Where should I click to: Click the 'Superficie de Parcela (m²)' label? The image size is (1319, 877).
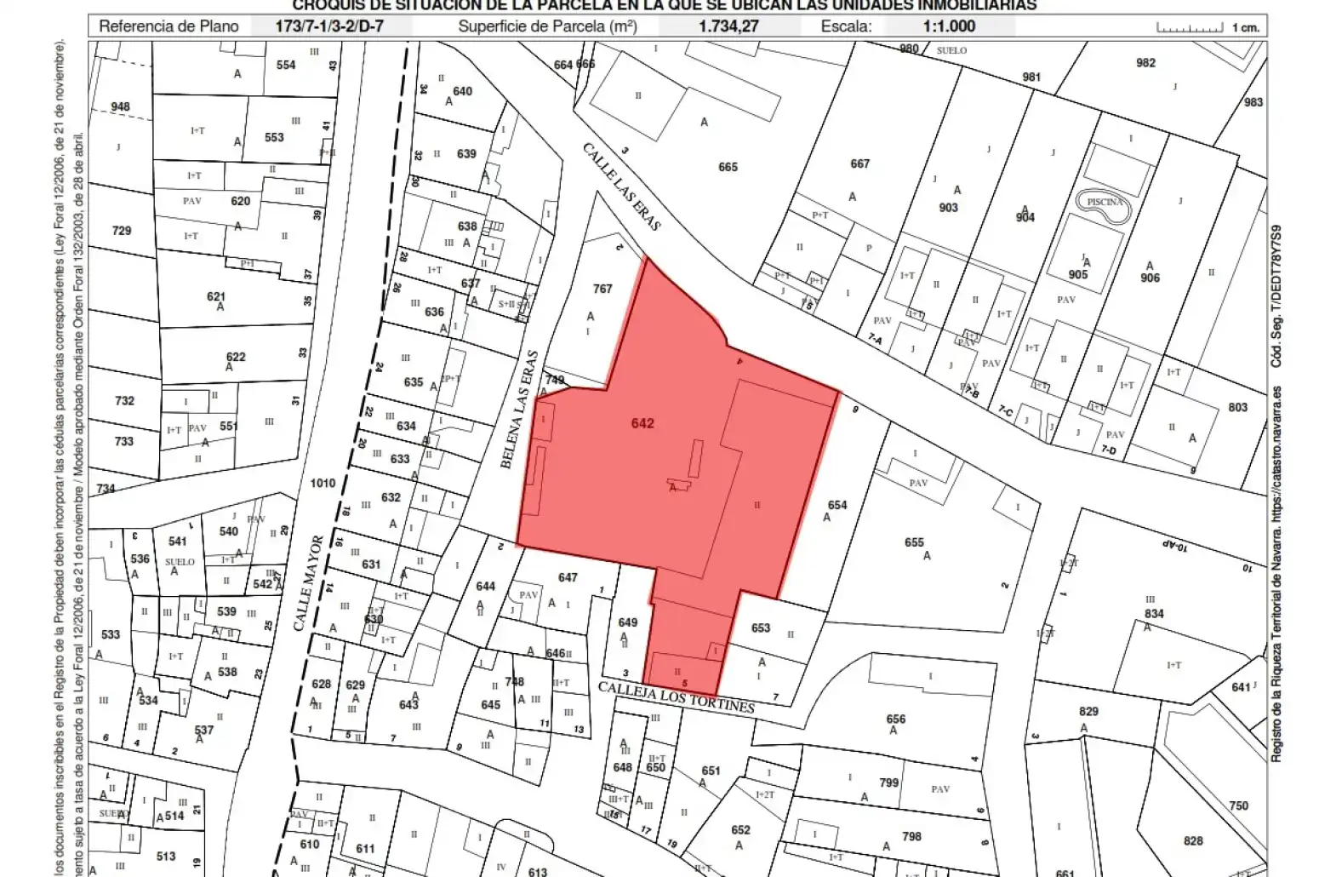click(547, 26)
